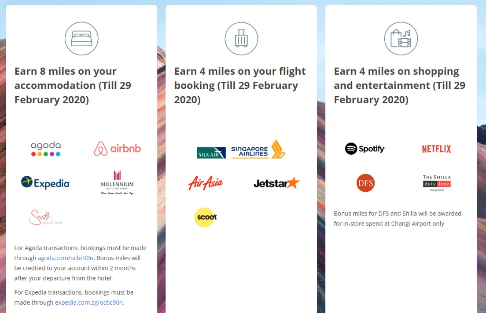Viewport: 486px width, 313px height.
Task: Select the yellow Scoot logo
Action: 206,217
